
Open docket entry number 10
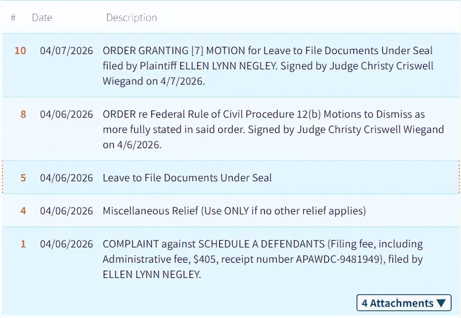[20, 51]
